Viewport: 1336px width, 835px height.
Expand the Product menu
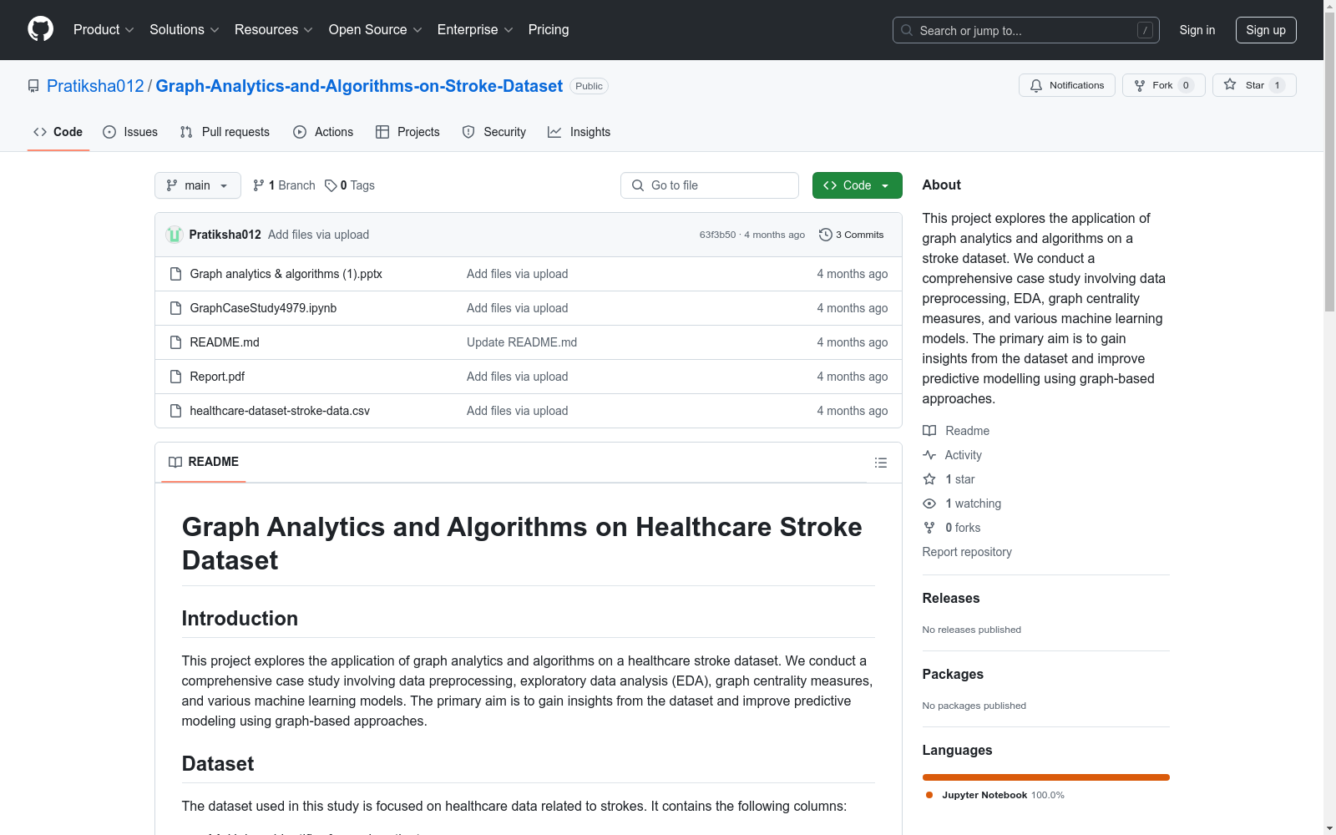[x=104, y=29]
